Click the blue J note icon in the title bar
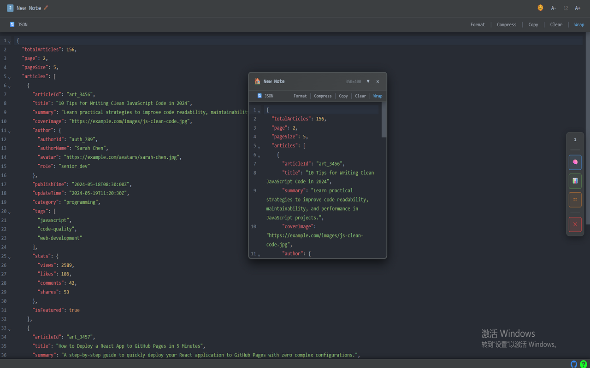590x368 pixels. [x=10, y=8]
